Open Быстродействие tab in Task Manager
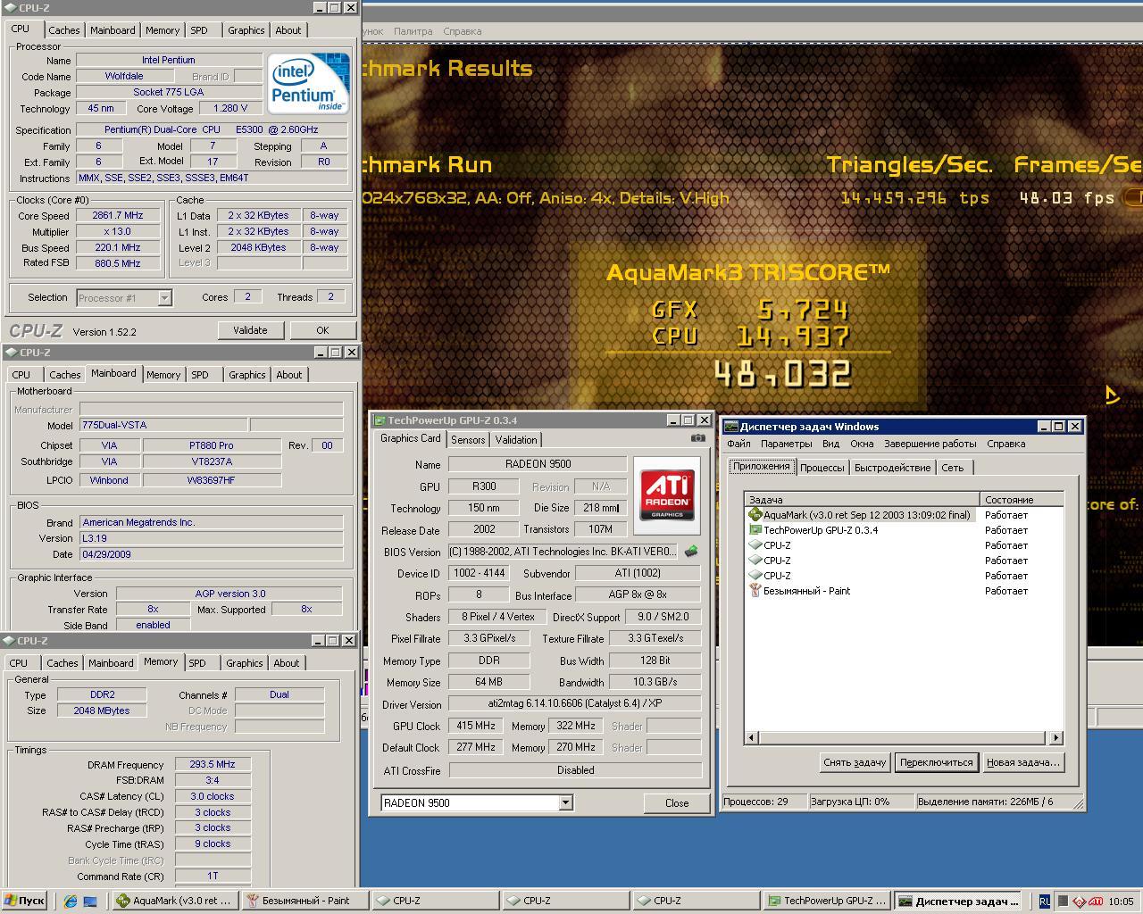The width and height of the screenshot is (1143, 914). tap(892, 468)
